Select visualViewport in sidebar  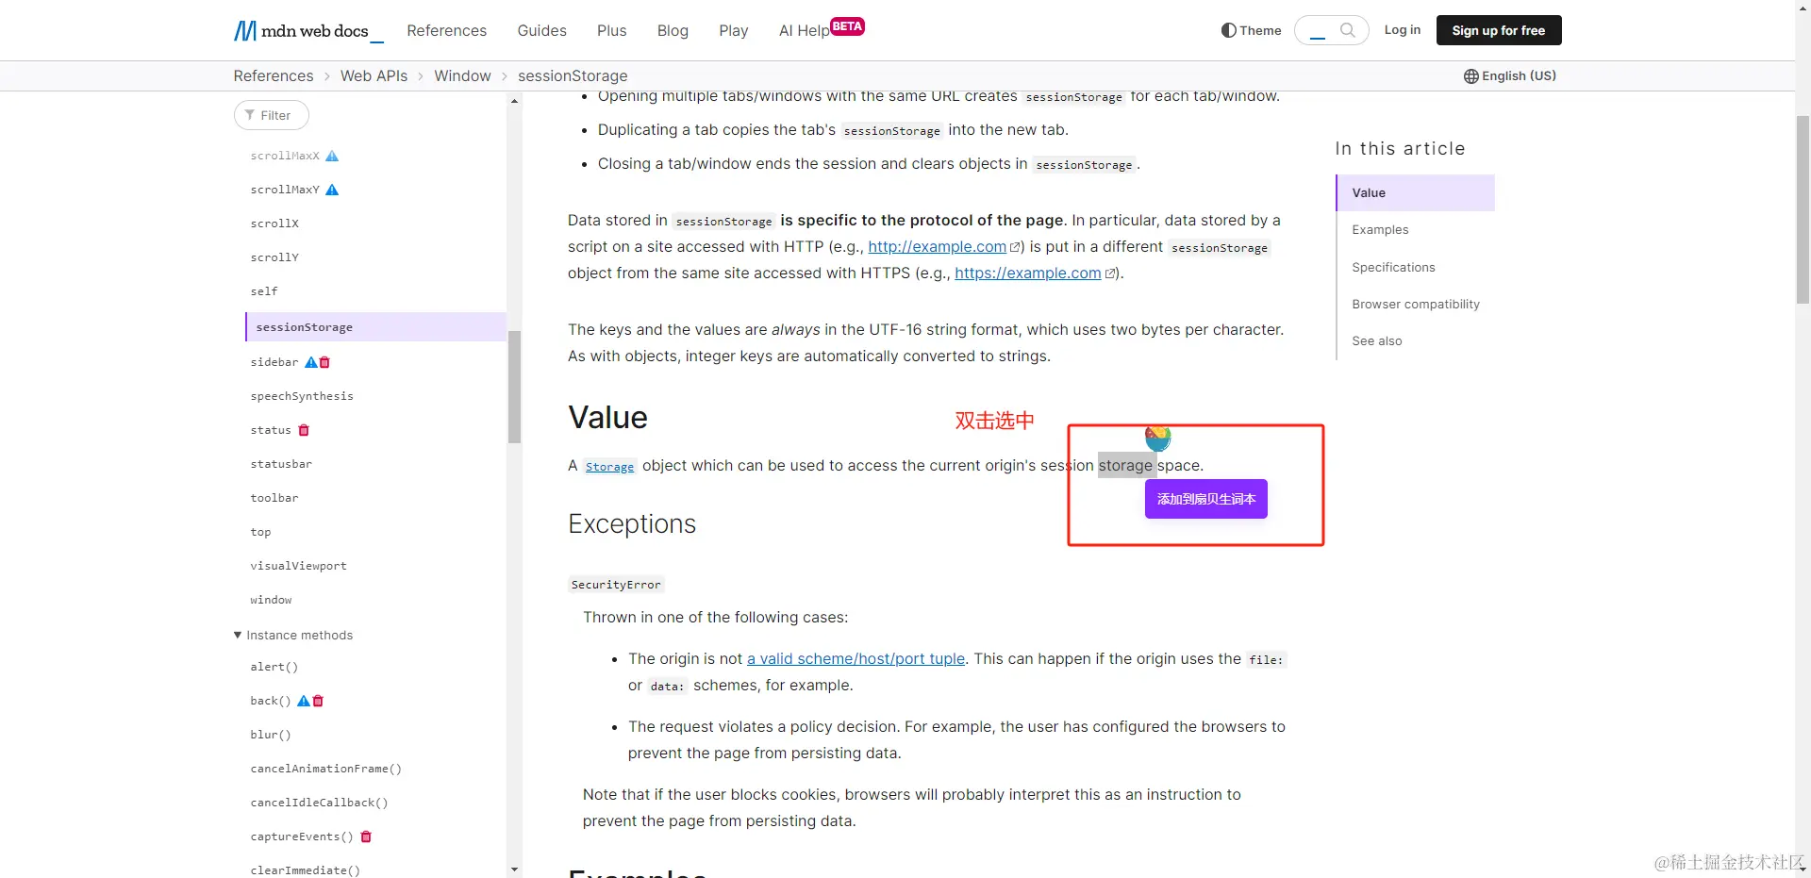click(298, 566)
